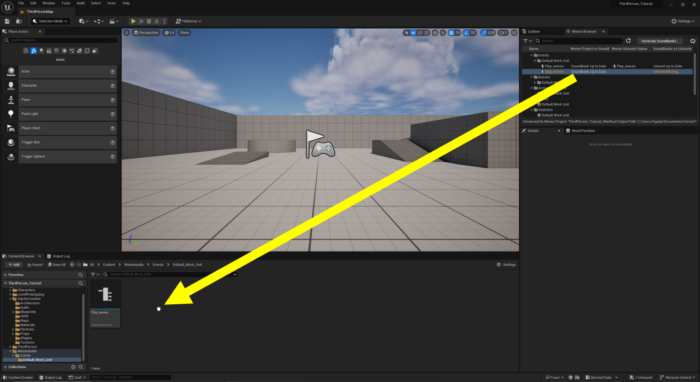Image resolution: width=700 pixels, height=382 pixels.
Task: Open Cinematics with the clapperboard icon
Action: [113, 21]
